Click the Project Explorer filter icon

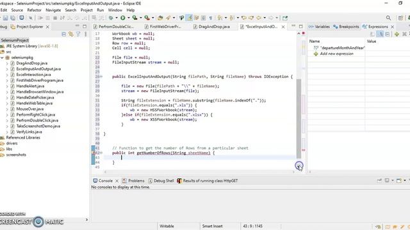(x=78, y=34)
